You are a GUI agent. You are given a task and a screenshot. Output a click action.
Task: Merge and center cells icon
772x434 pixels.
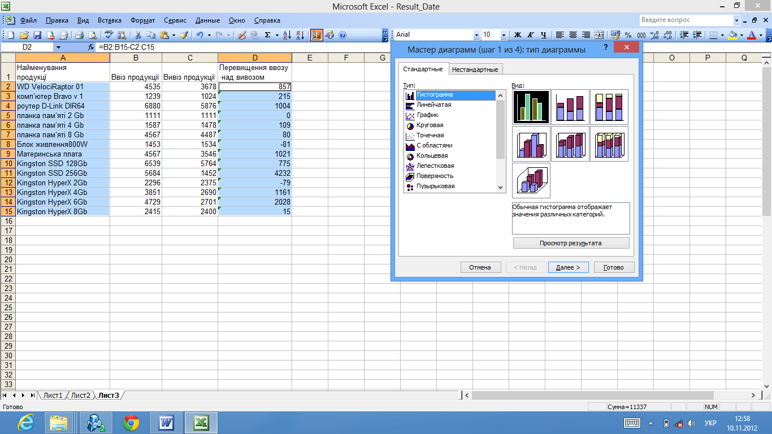coord(599,35)
